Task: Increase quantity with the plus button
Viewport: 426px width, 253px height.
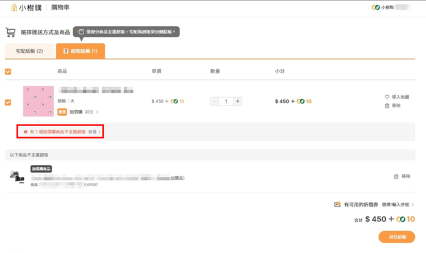Action: click(x=237, y=101)
